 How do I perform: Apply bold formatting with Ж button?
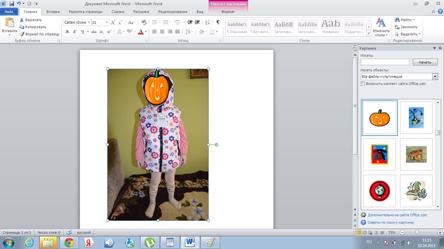67,32
